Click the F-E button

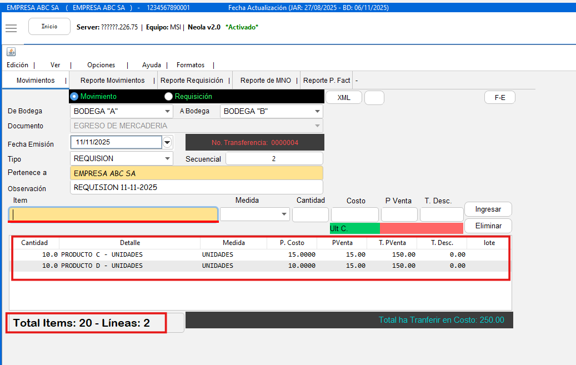[500, 97]
